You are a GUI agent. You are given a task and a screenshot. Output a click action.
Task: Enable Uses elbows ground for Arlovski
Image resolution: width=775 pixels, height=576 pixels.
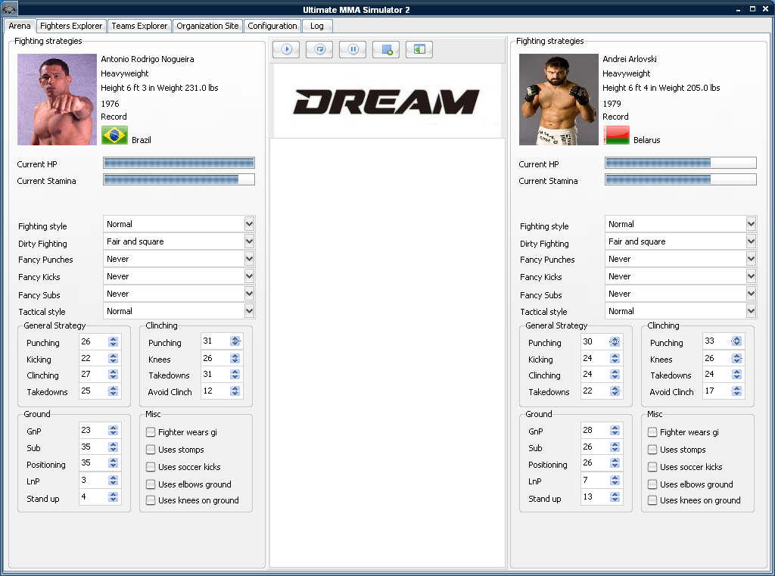click(x=652, y=484)
